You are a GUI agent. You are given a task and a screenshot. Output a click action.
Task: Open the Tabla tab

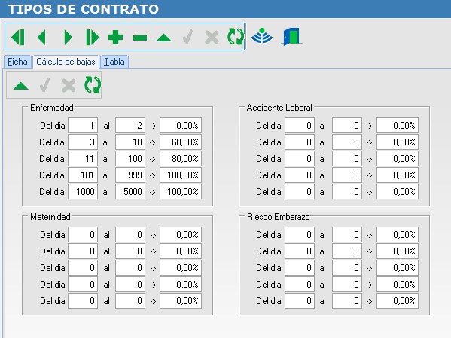114,62
